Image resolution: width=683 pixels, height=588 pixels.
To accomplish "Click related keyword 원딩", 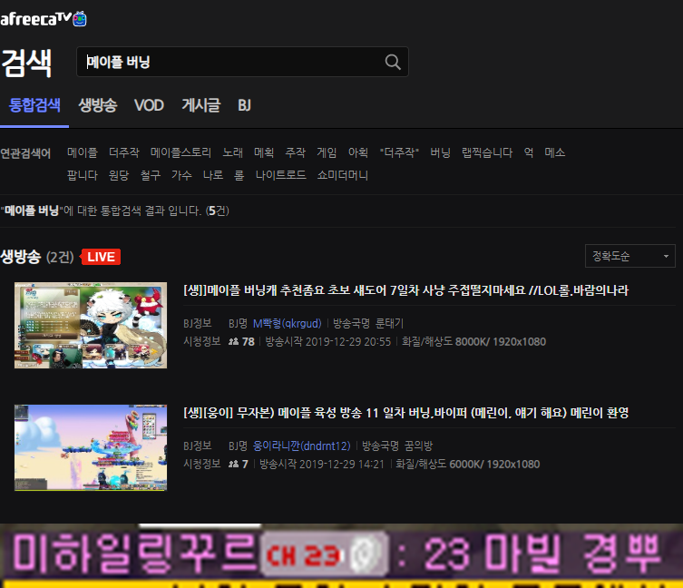I will tap(119, 175).
